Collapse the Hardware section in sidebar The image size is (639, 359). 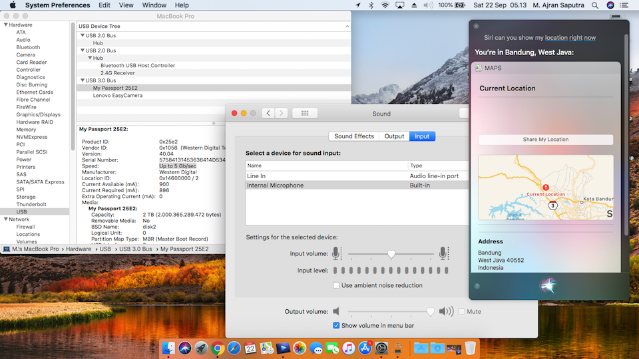(6, 25)
